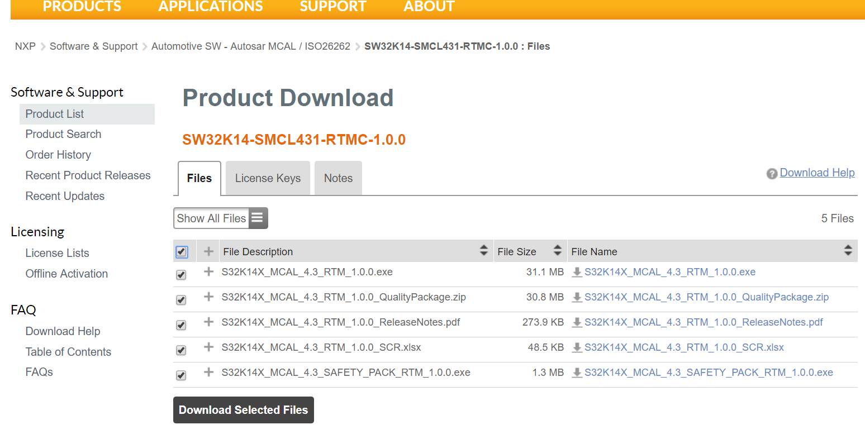The image size is (865, 439).
Task: Click the Show All Files list icon
Action: (x=258, y=218)
